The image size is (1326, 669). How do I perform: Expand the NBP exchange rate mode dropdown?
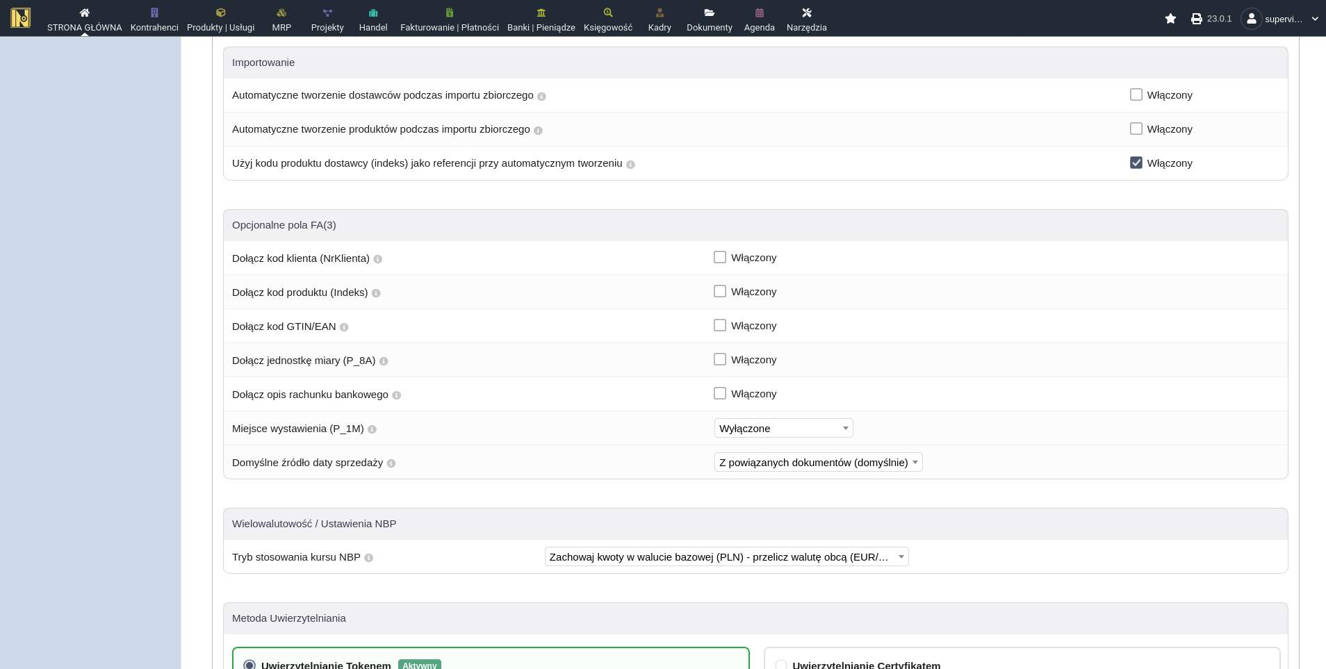726,556
